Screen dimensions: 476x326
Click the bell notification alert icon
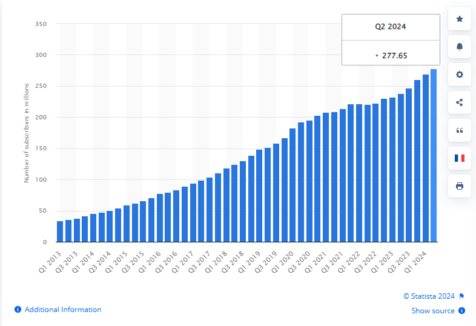click(459, 47)
